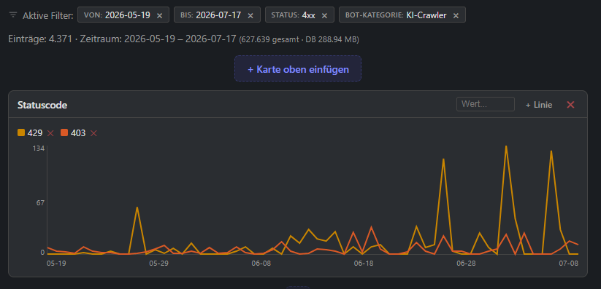
Task: Click the 05-29 x-axis label
Action: tap(158, 264)
